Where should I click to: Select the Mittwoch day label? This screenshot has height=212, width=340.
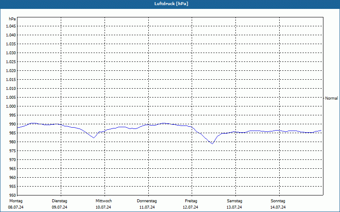click(104, 201)
